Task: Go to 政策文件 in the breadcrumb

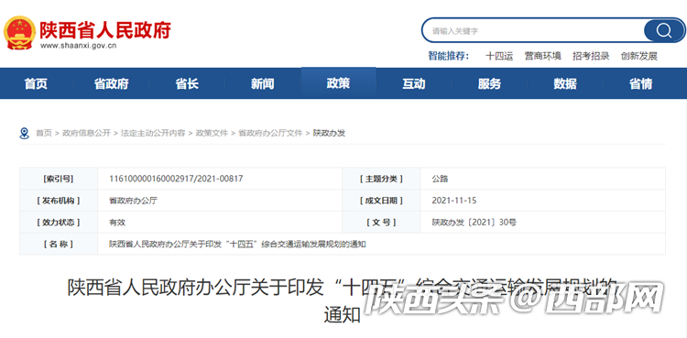Action: (x=212, y=133)
